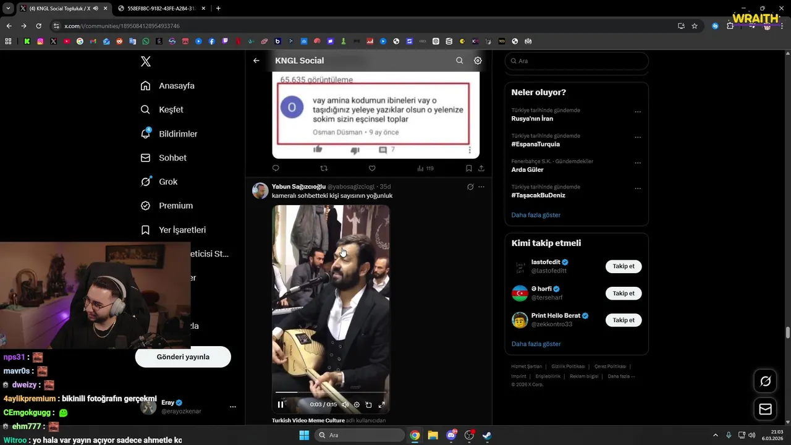Open account menu next to Eray
The height and width of the screenshot is (445, 791).
pos(233,407)
